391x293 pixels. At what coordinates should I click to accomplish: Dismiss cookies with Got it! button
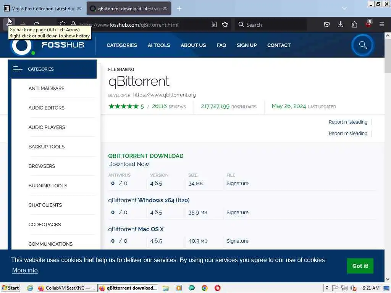[x=360, y=266]
